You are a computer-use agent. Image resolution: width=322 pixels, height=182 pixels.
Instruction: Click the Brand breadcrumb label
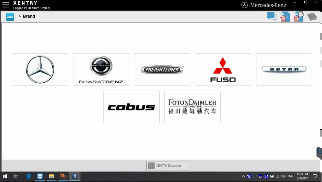[x=29, y=16]
